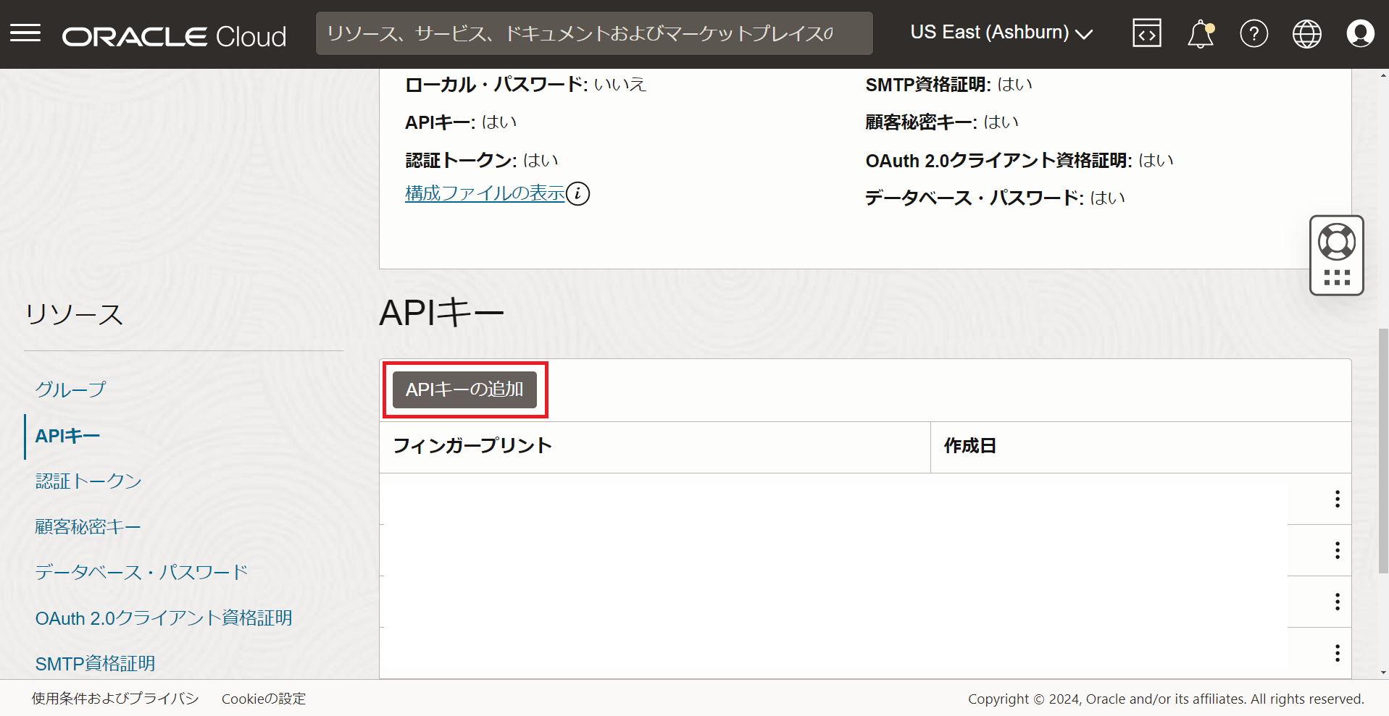Select グループ in the resources list
The height and width of the screenshot is (716, 1389).
(70, 389)
